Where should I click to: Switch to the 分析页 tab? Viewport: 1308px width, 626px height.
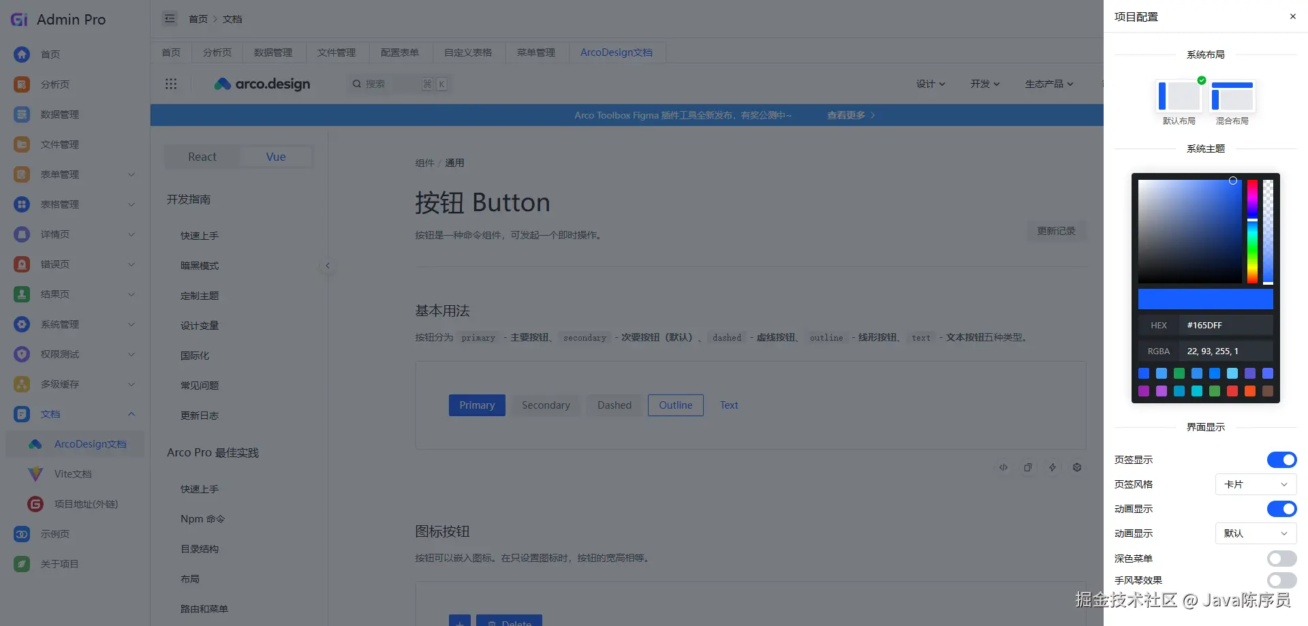217,52
